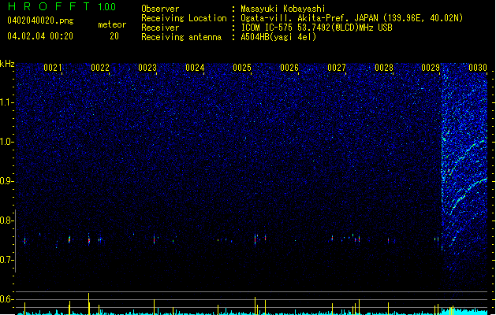Click the 0030 time marker

(478, 68)
